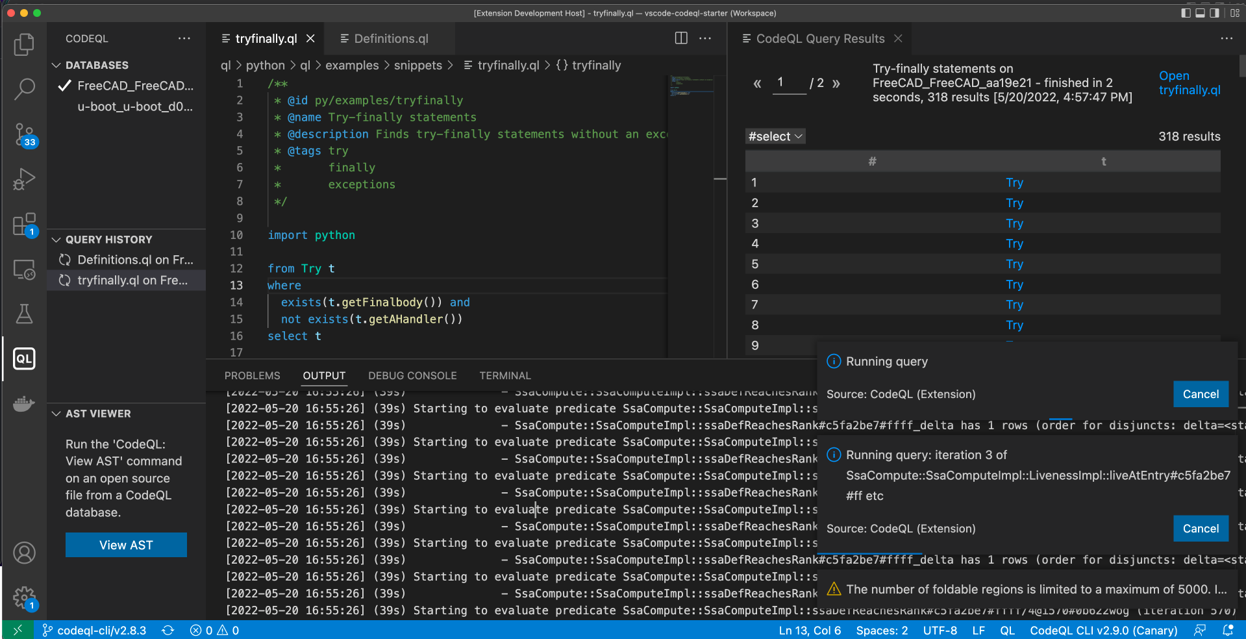Collapse the DATABASES section
Image resolution: width=1246 pixels, height=639 pixels.
56,65
